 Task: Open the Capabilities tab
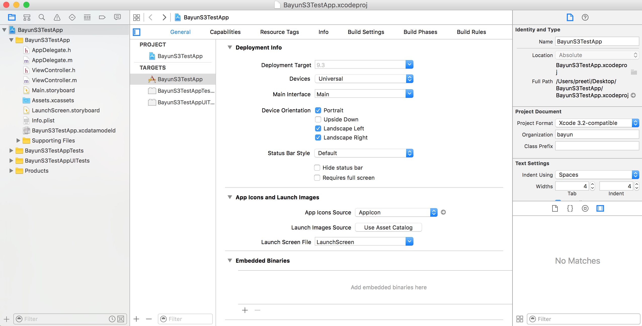pos(225,32)
